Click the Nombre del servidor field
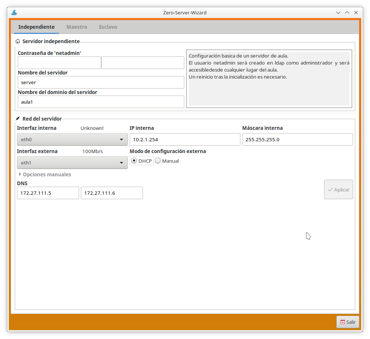The height and width of the screenshot is (339, 370). coord(100,82)
